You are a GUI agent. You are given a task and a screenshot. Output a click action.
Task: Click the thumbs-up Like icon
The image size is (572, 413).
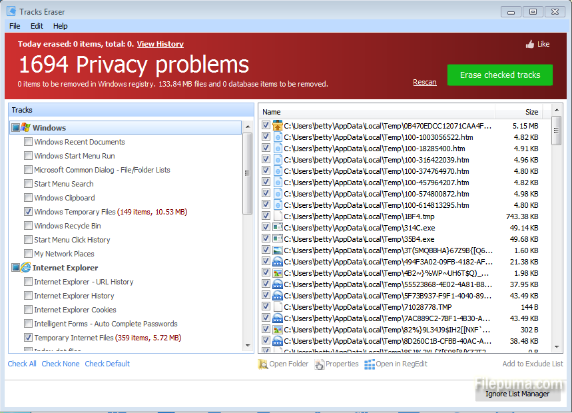click(530, 44)
